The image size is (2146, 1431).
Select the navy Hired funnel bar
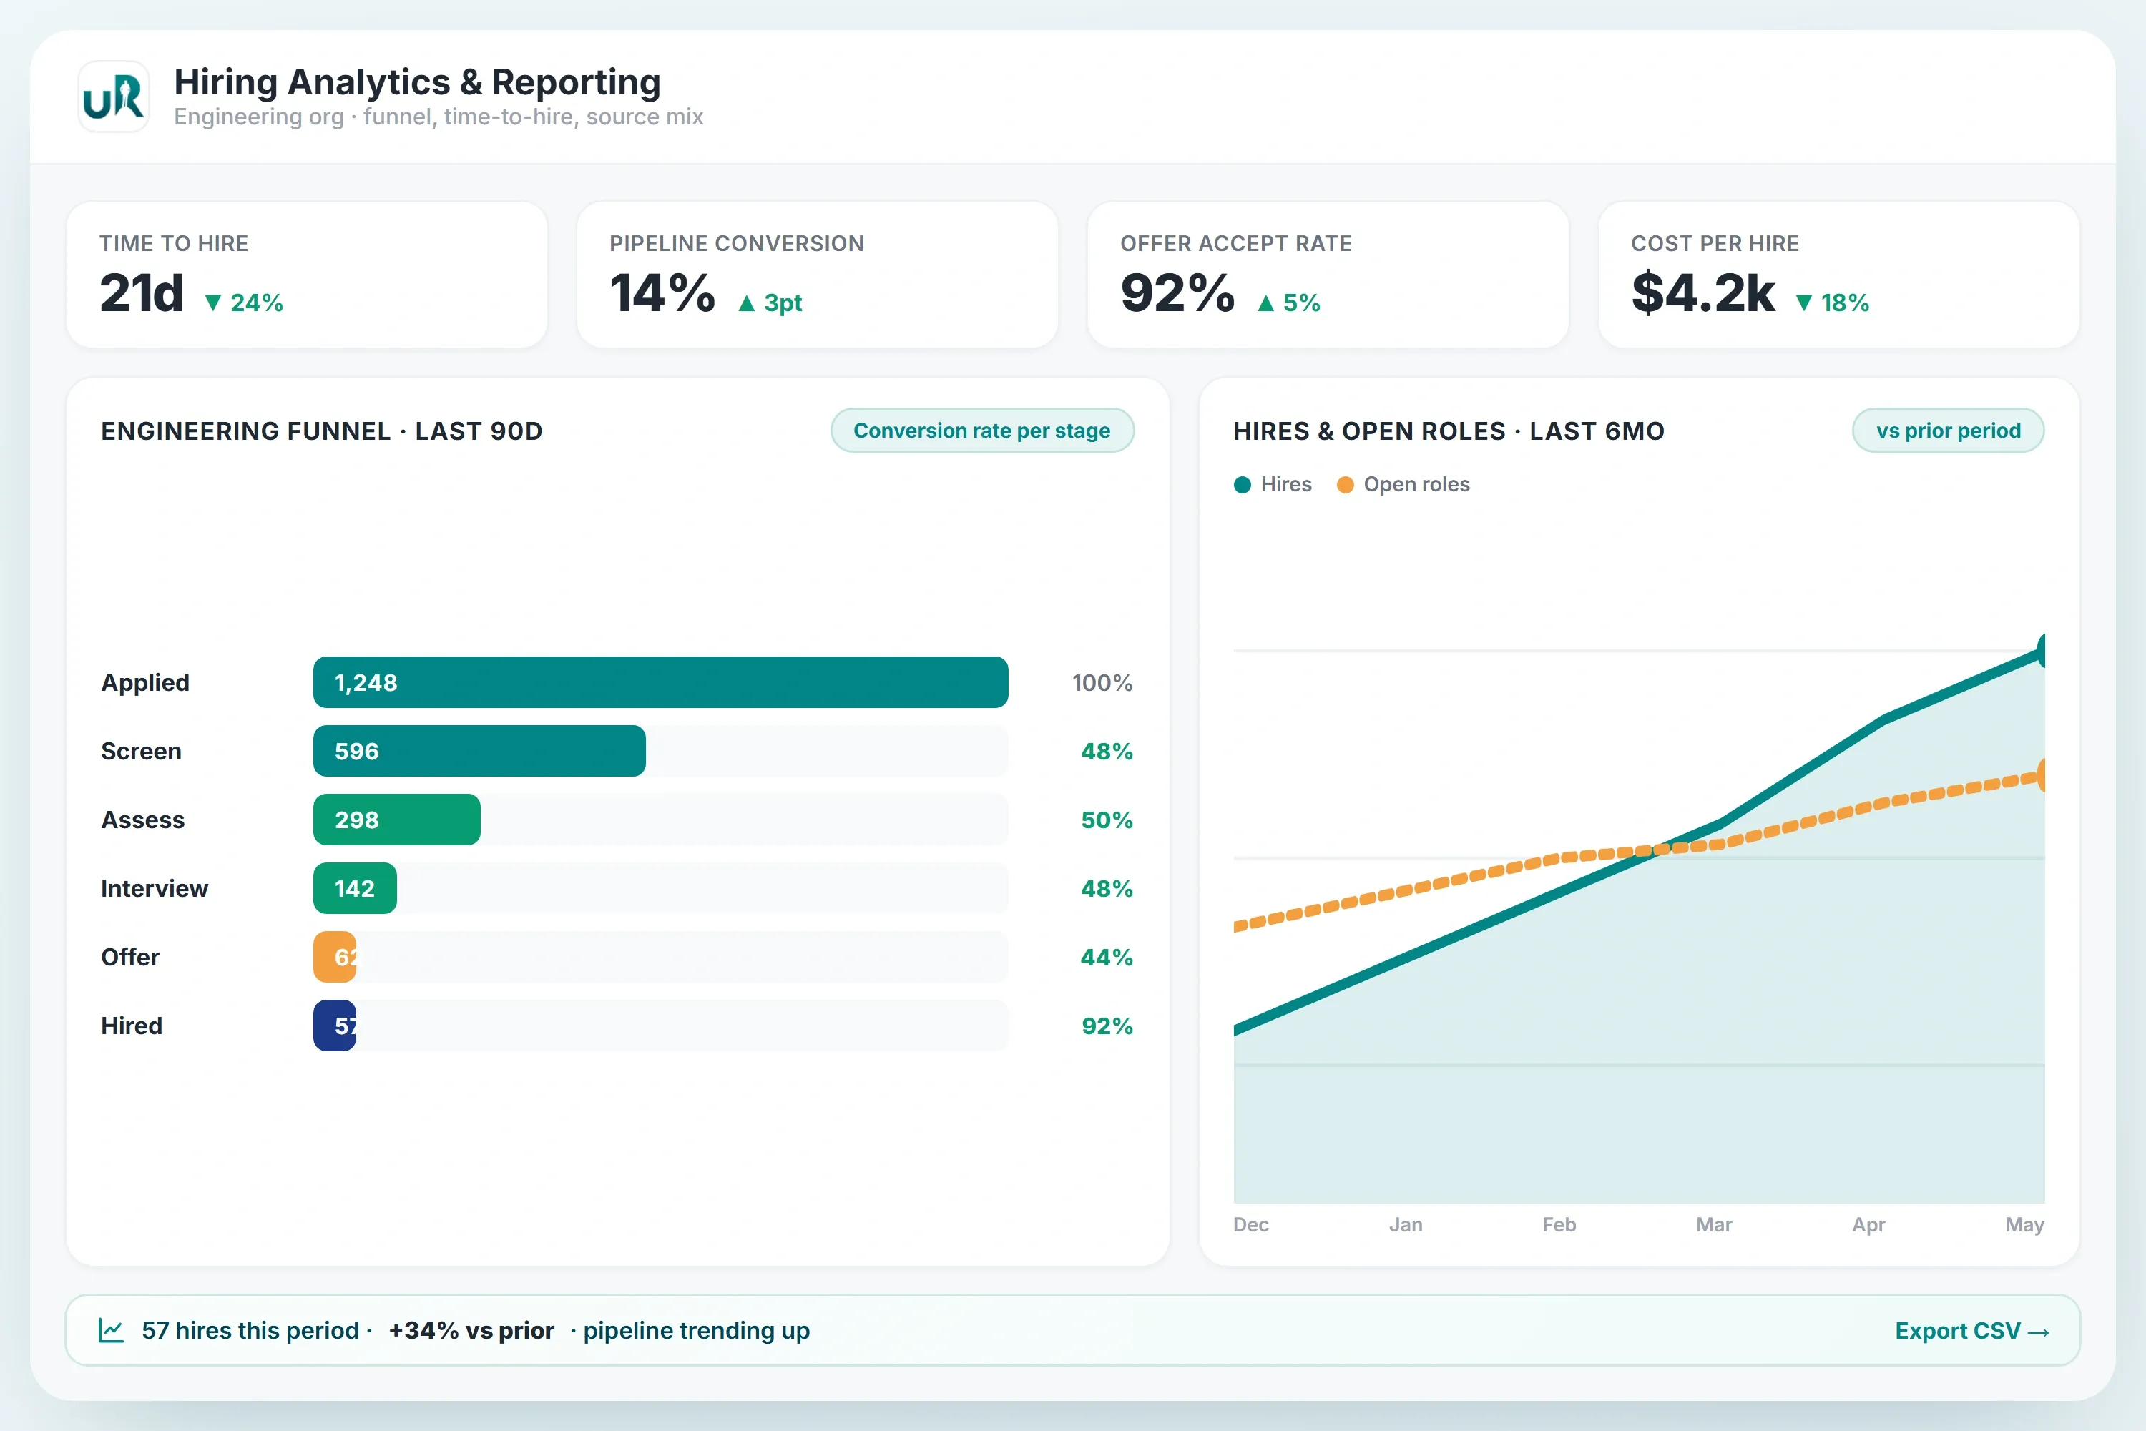point(334,1026)
